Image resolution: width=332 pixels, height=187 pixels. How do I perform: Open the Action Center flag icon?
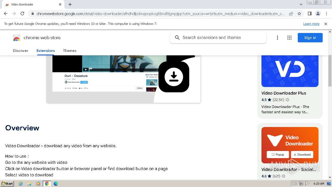pos(307,184)
